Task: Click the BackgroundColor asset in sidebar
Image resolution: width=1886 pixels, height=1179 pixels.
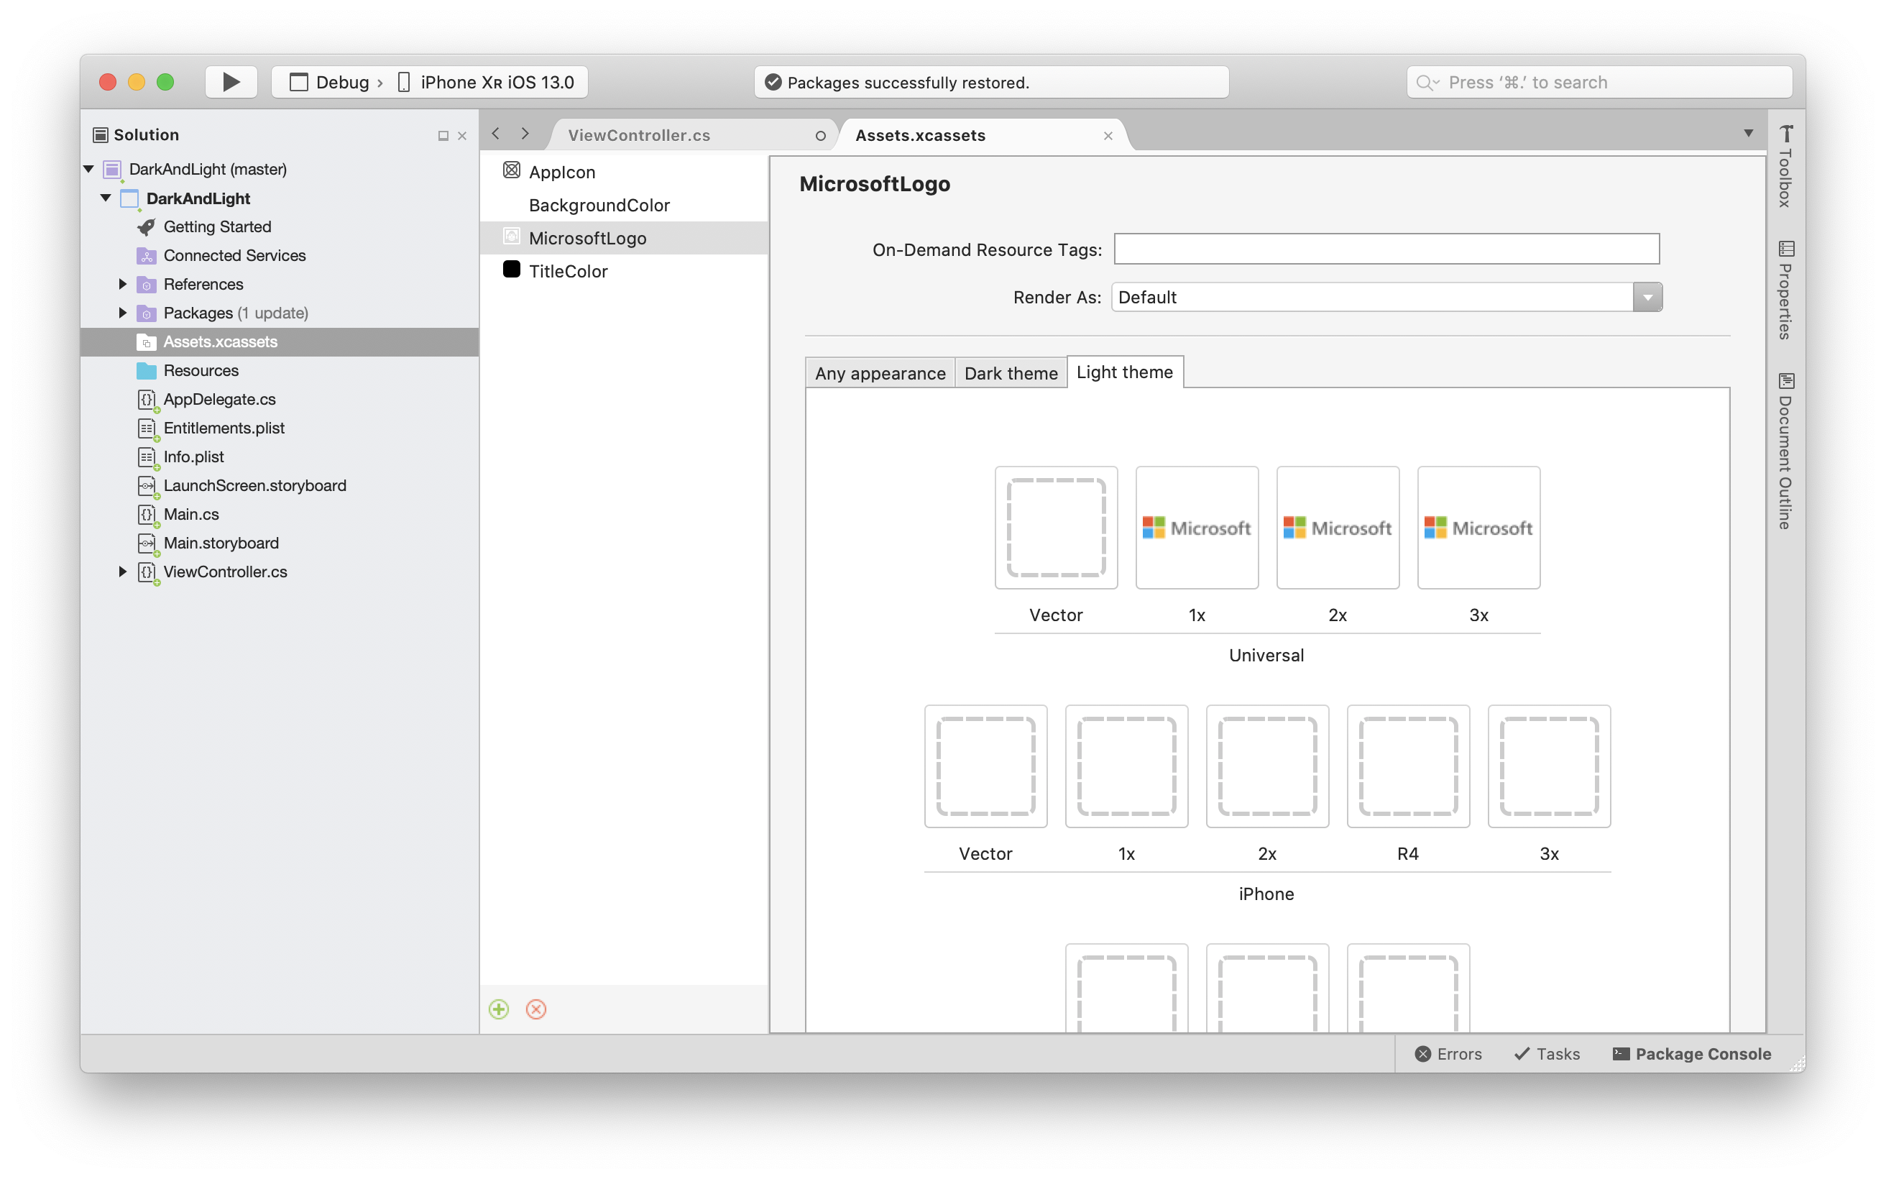Action: click(599, 203)
